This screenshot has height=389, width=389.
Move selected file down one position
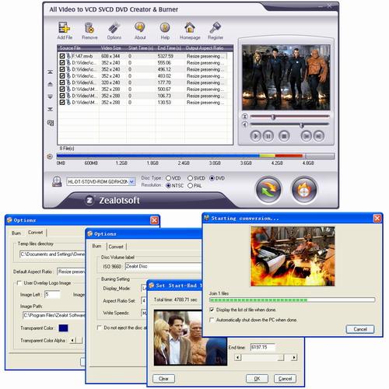[x=51, y=96]
